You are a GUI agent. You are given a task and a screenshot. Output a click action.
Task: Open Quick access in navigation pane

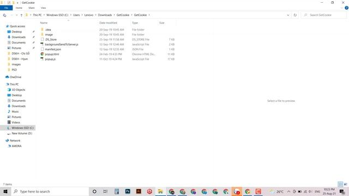coord(17,26)
